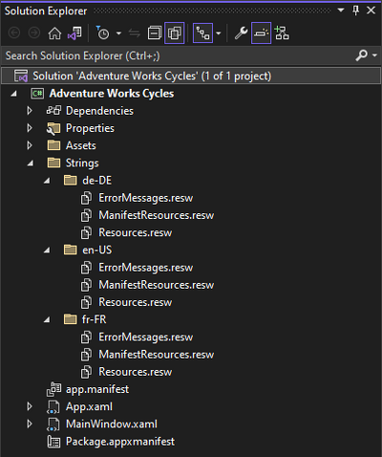Click Resources.resw file icon under de-DE
The width and height of the screenshot is (382, 457).
(x=86, y=232)
